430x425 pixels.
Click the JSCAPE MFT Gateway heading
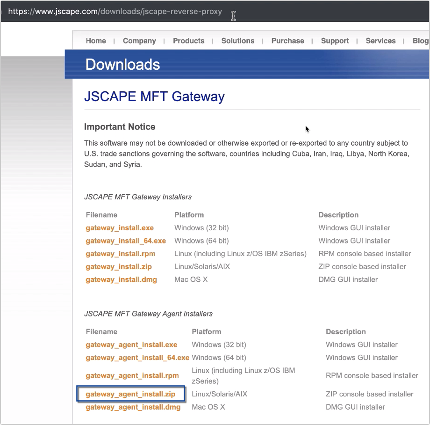(154, 96)
